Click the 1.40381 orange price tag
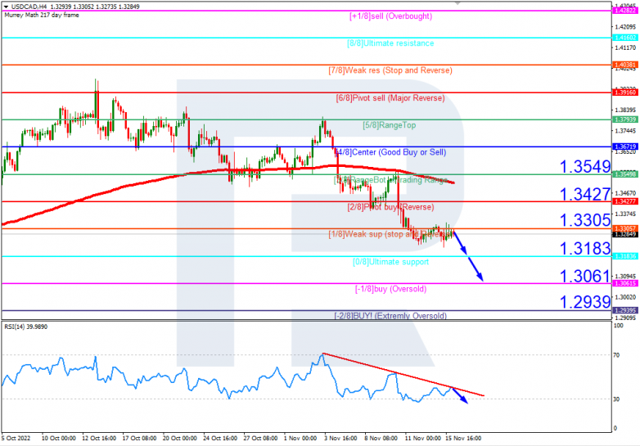The height and width of the screenshot is (446, 640). (625, 65)
